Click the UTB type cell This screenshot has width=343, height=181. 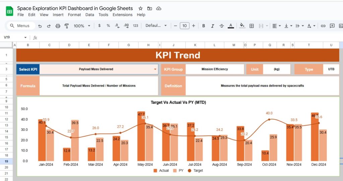tap(331, 69)
